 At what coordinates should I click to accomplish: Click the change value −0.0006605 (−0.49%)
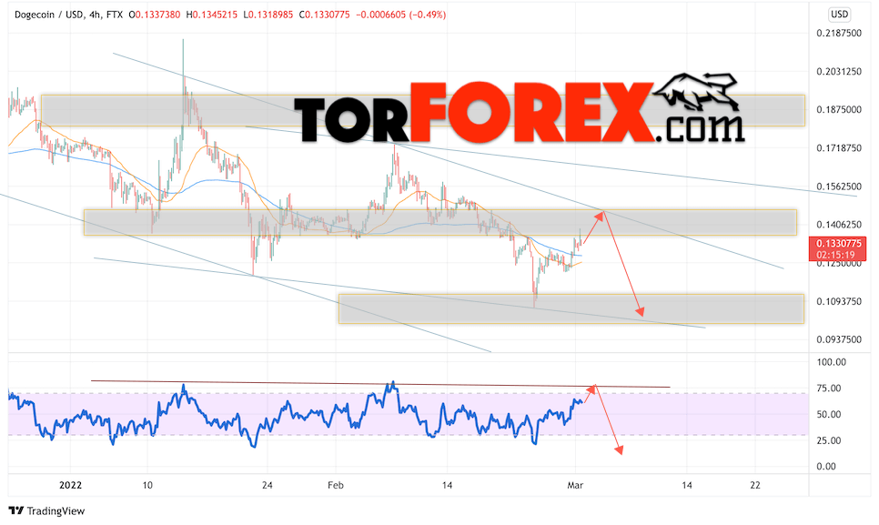[x=400, y=15]
